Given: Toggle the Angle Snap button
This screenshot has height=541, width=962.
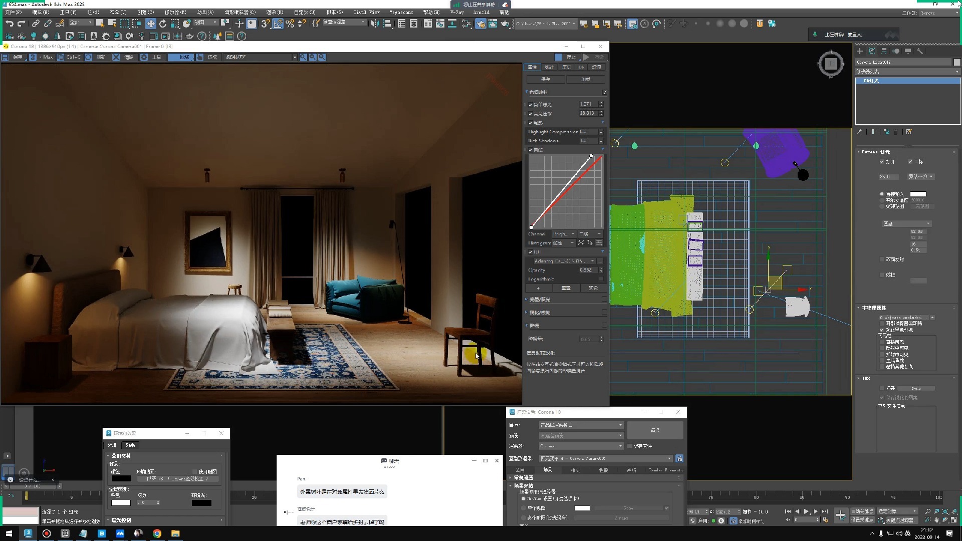Looking at the screenshot, I should [x=278, y=24].
